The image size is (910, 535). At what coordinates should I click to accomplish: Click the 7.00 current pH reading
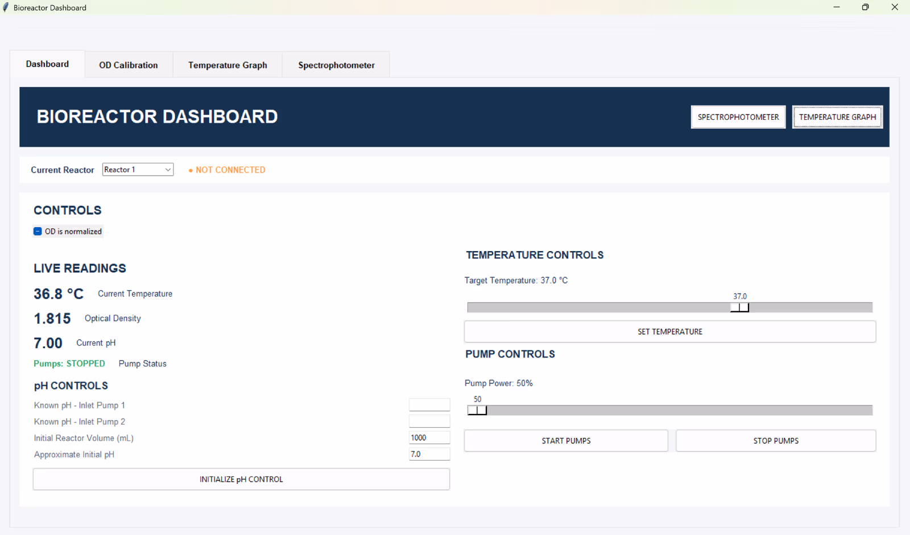pos(48,343)
